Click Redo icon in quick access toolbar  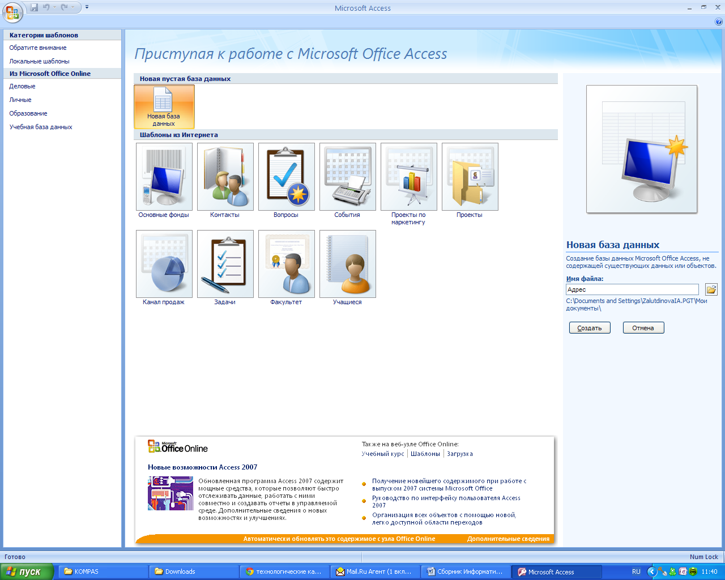point(65,7)
